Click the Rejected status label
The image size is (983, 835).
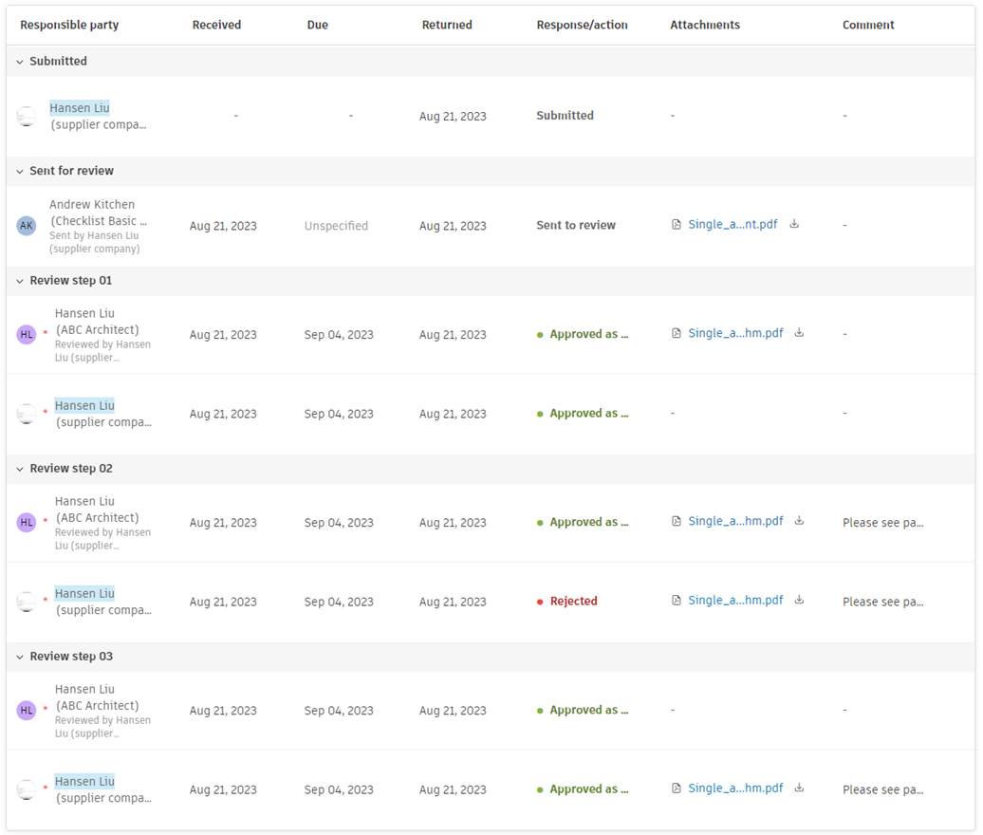point(573,602)
